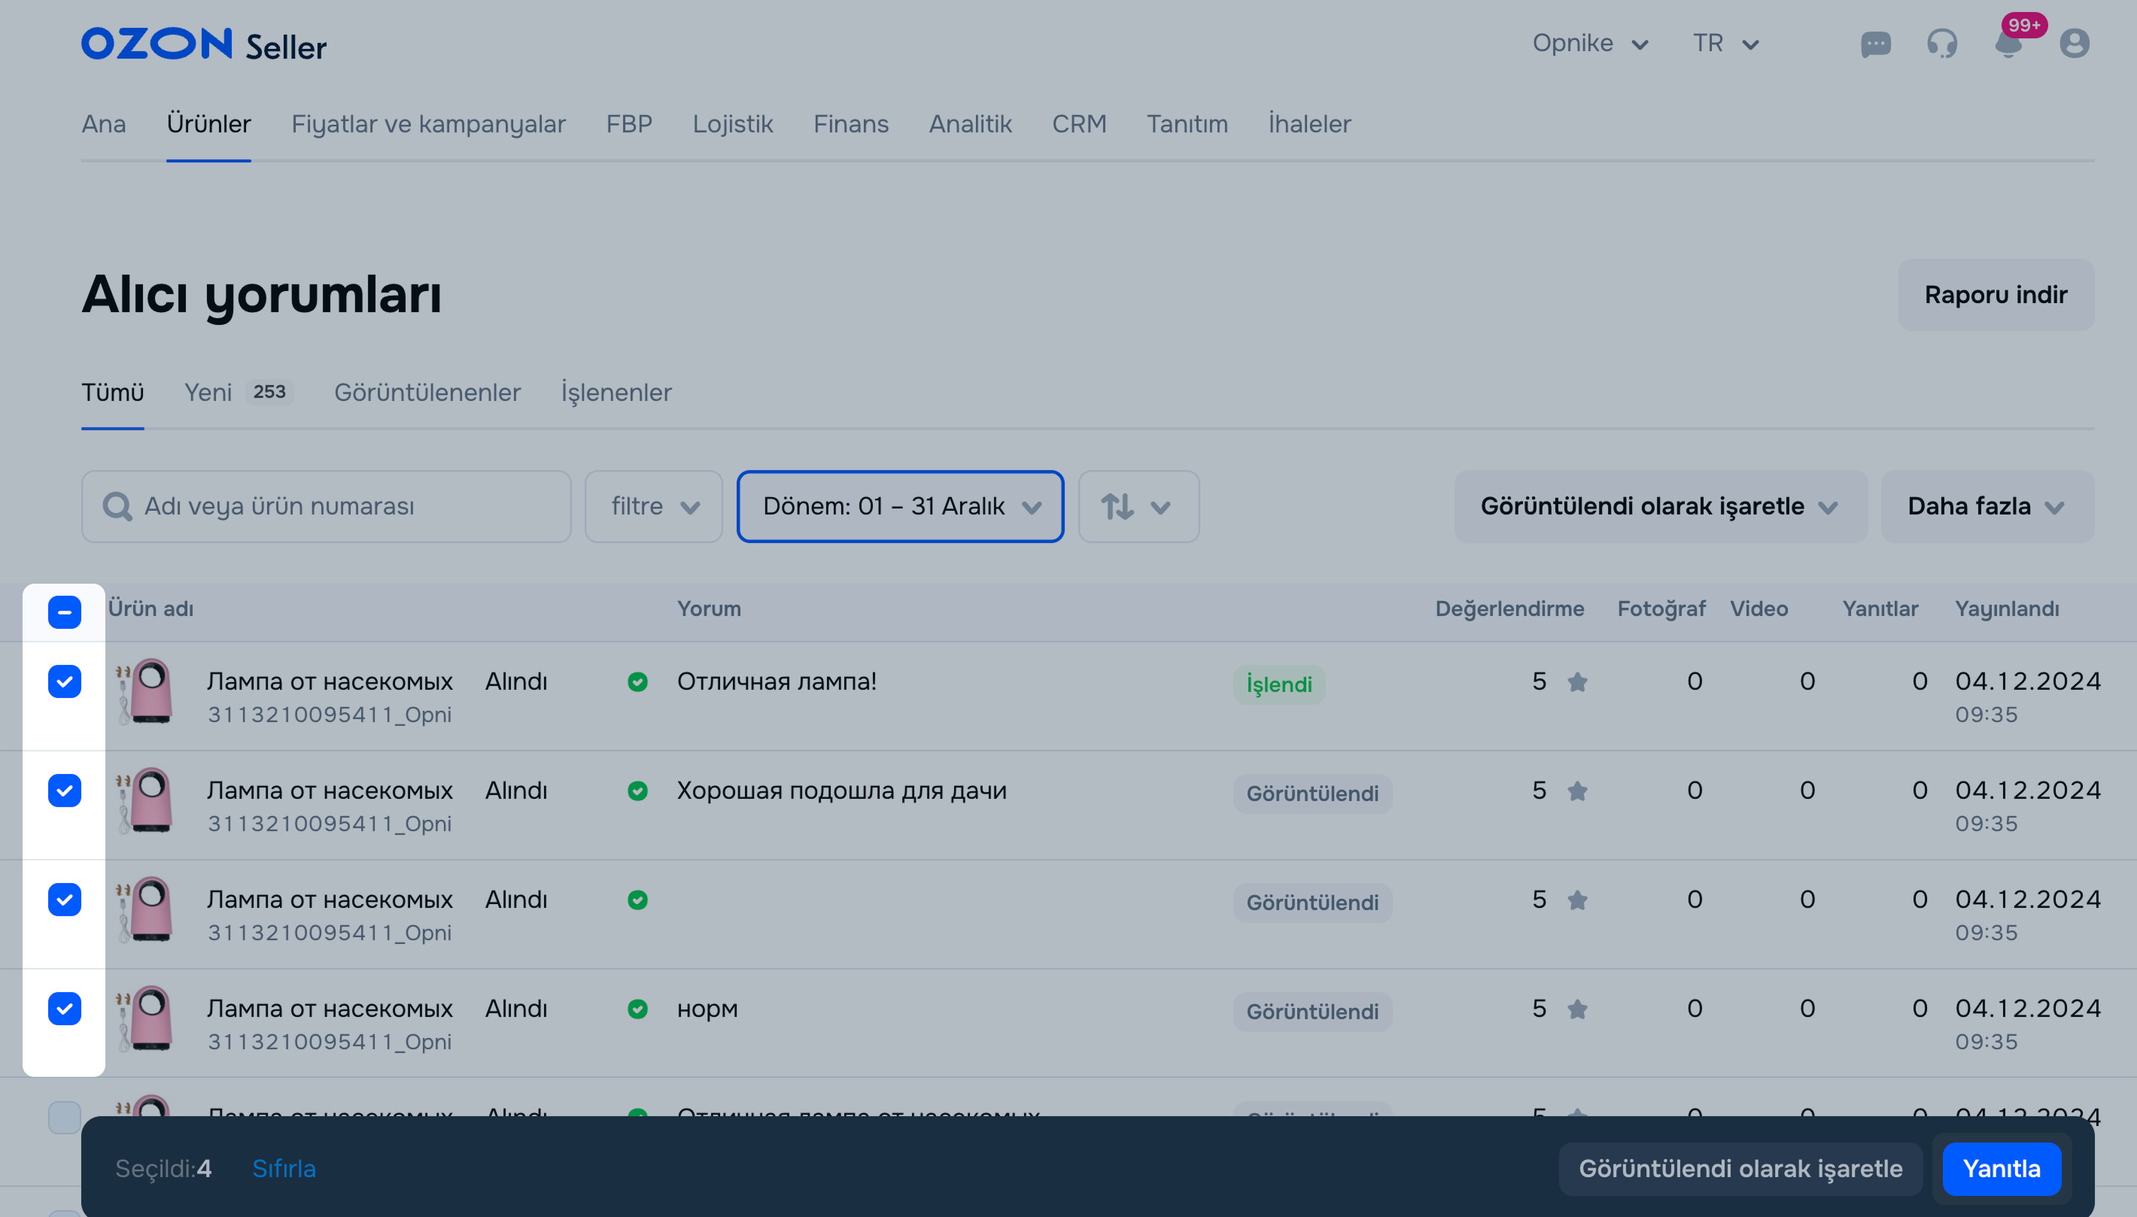Click the sort arrows icon
The height and width of the screenshot is (1217, 2137).
1118,506
